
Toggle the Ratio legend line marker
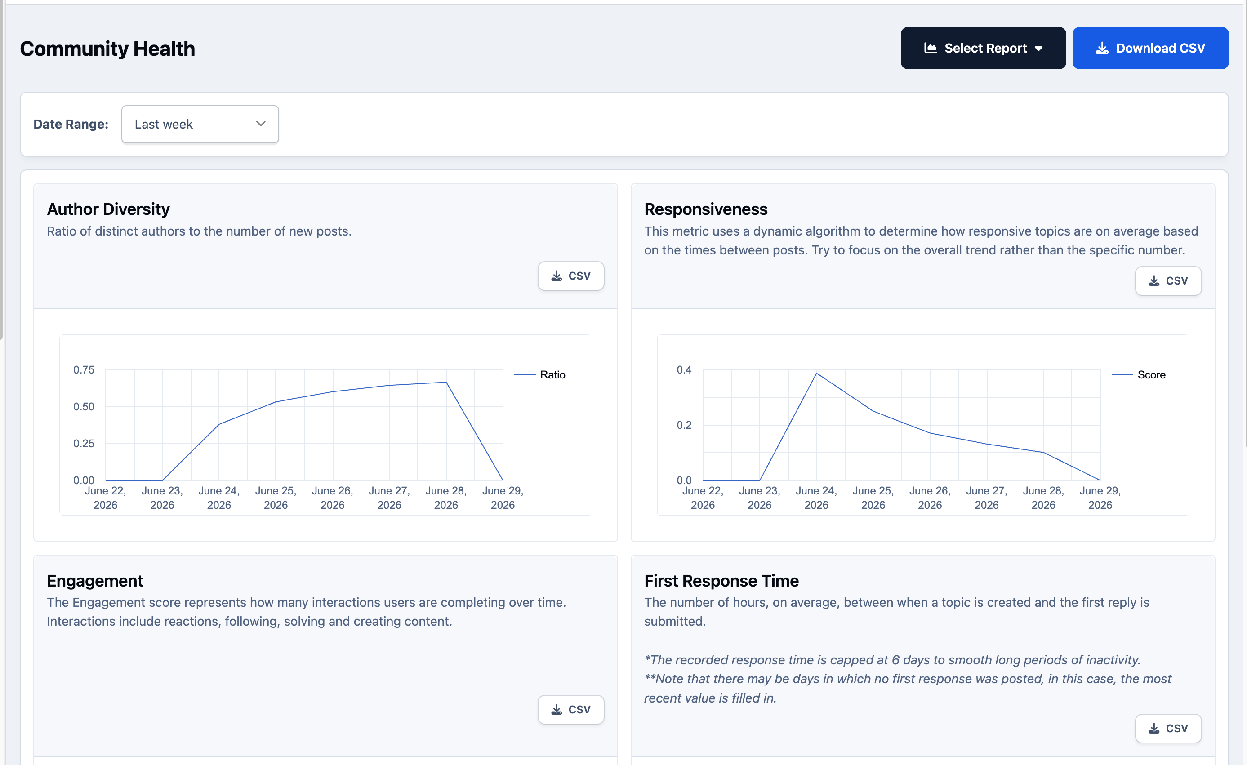click(x=525, y=375)
